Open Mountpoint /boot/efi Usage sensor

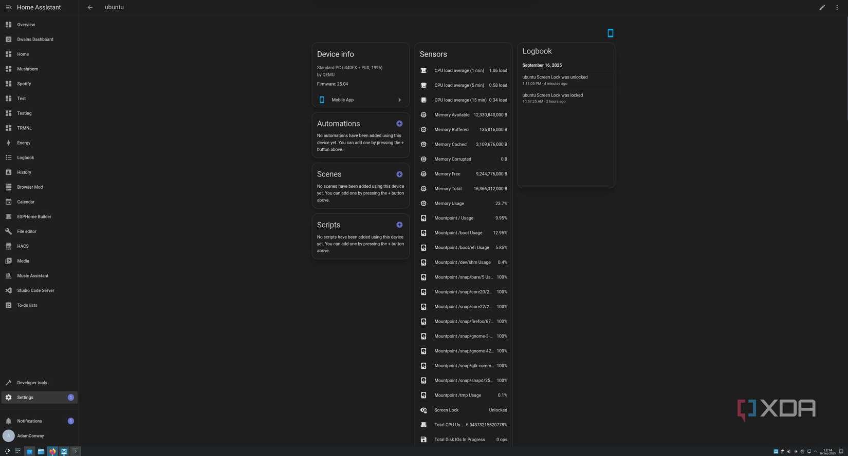(x=464, y=248)
